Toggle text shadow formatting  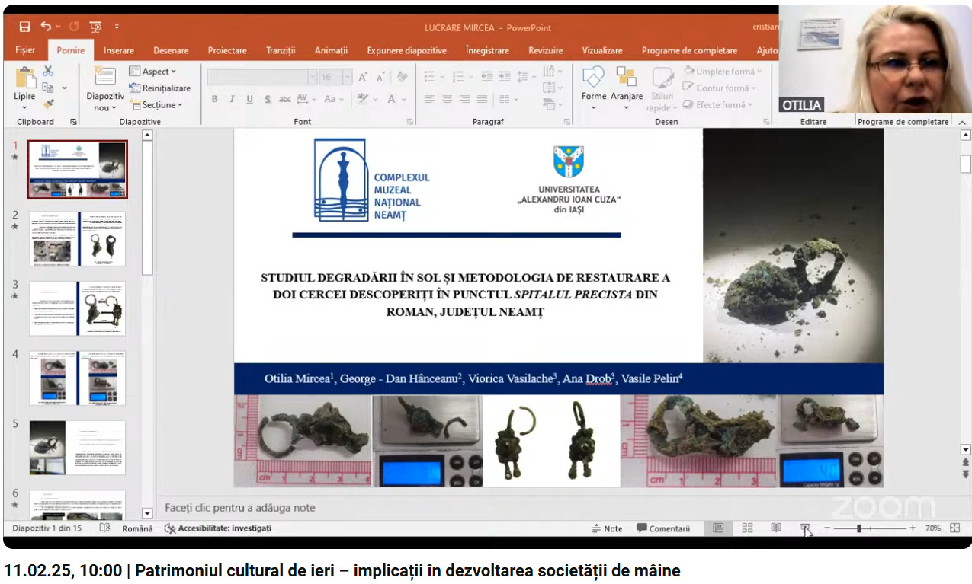tap(268, 99)
